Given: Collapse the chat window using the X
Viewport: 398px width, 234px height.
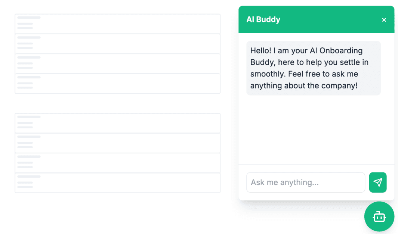Looking at the screenshot, I should coord(384,20).
